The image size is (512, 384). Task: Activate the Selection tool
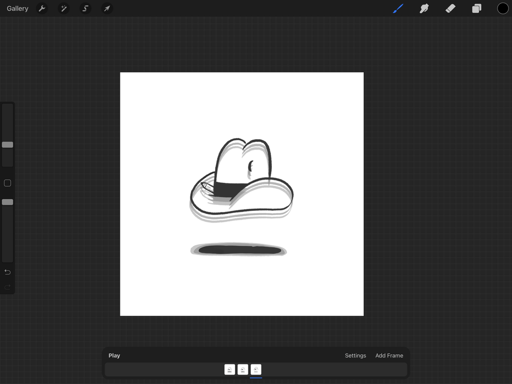86,8
